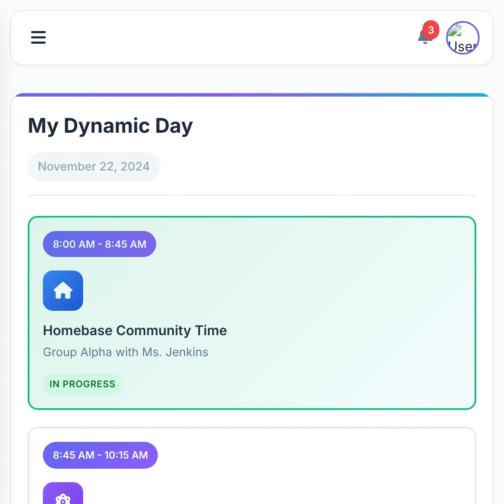Open Homebase Community Time title
Image resolution: width=504 pixels, height=504 pixels.
135,331
